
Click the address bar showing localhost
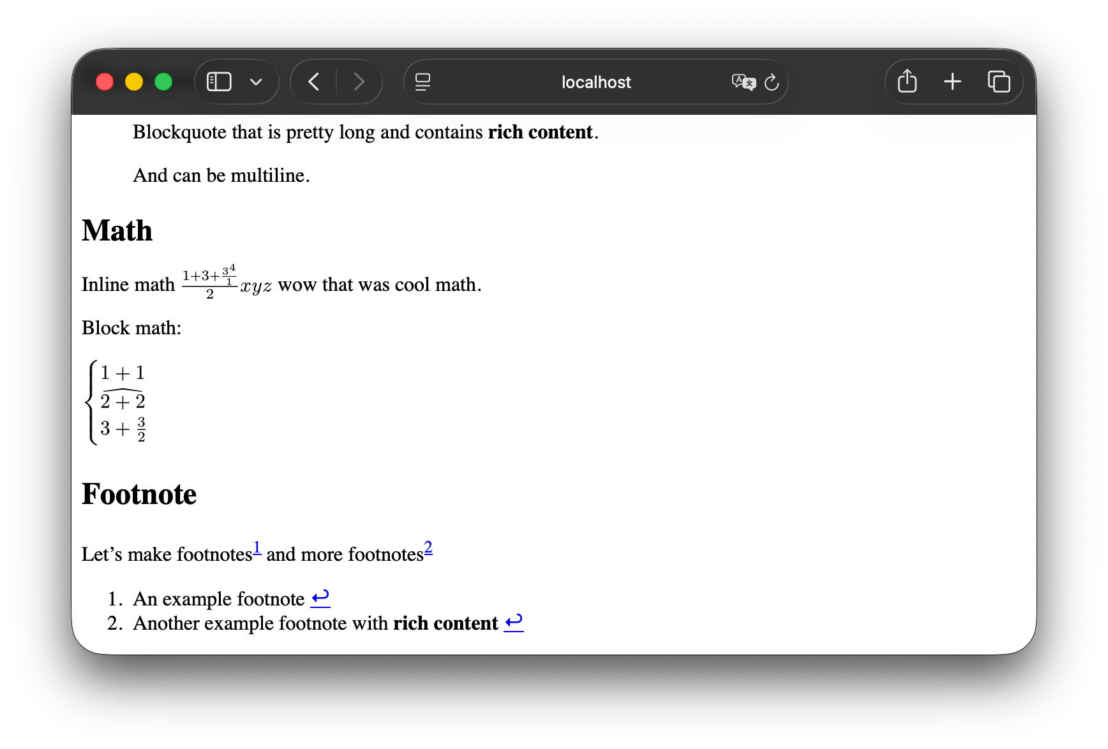click(595, 82)
